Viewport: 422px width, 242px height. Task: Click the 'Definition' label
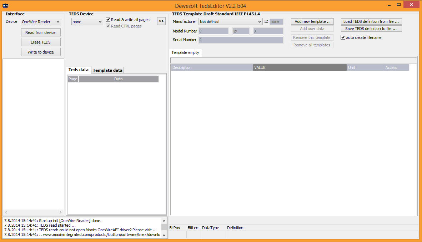235,228
